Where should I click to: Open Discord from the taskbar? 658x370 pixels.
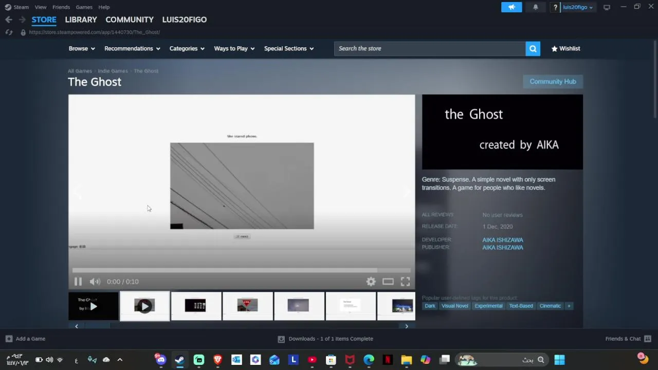click(x=161, y=360)
